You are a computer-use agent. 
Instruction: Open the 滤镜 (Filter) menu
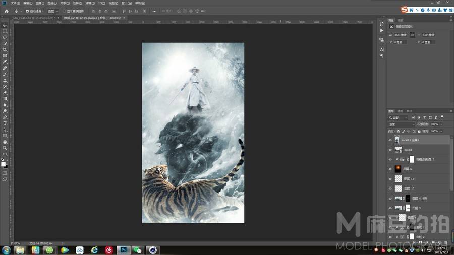(90, 3)
